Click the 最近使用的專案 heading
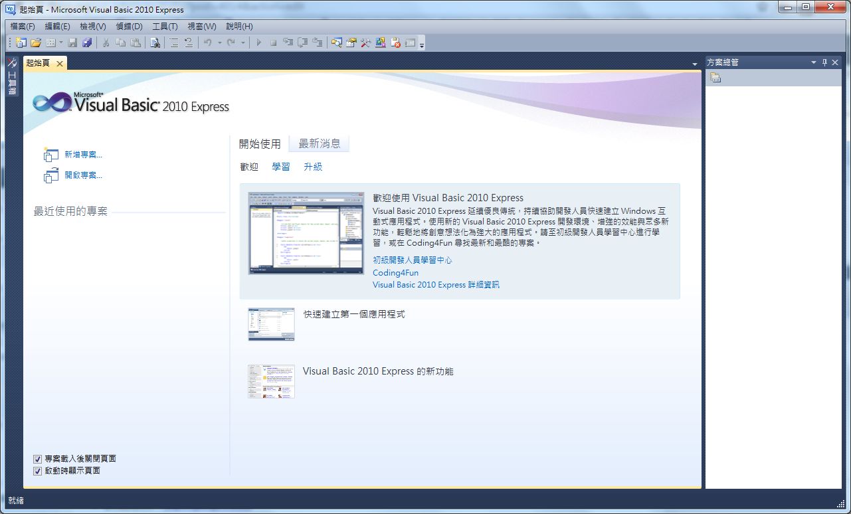 point(70,212)
